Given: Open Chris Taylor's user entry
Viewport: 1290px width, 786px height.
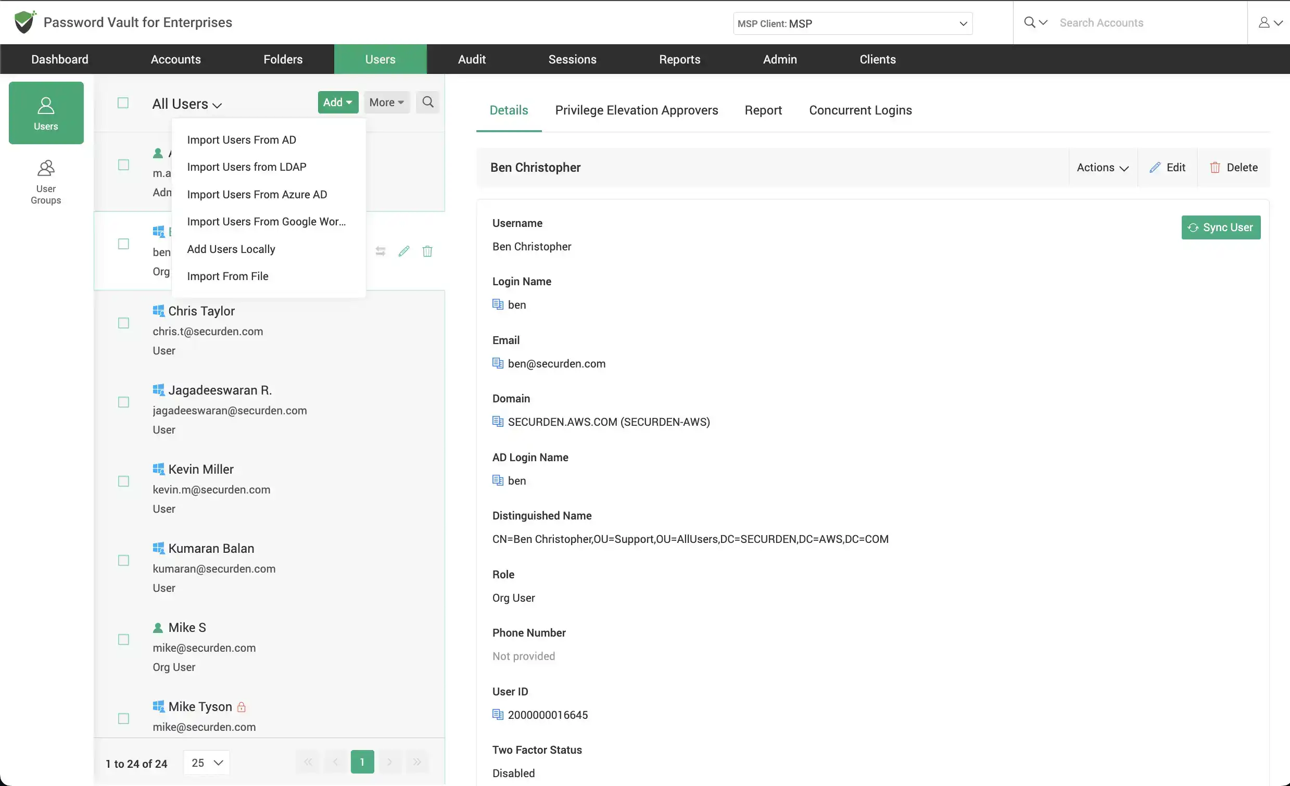Looking at the screenshot, I should coord(269,330).
